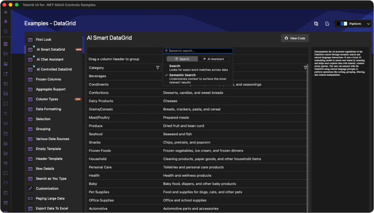
Task: Select the Grains/Cereals category cell
Action: (x=124, y=109)
